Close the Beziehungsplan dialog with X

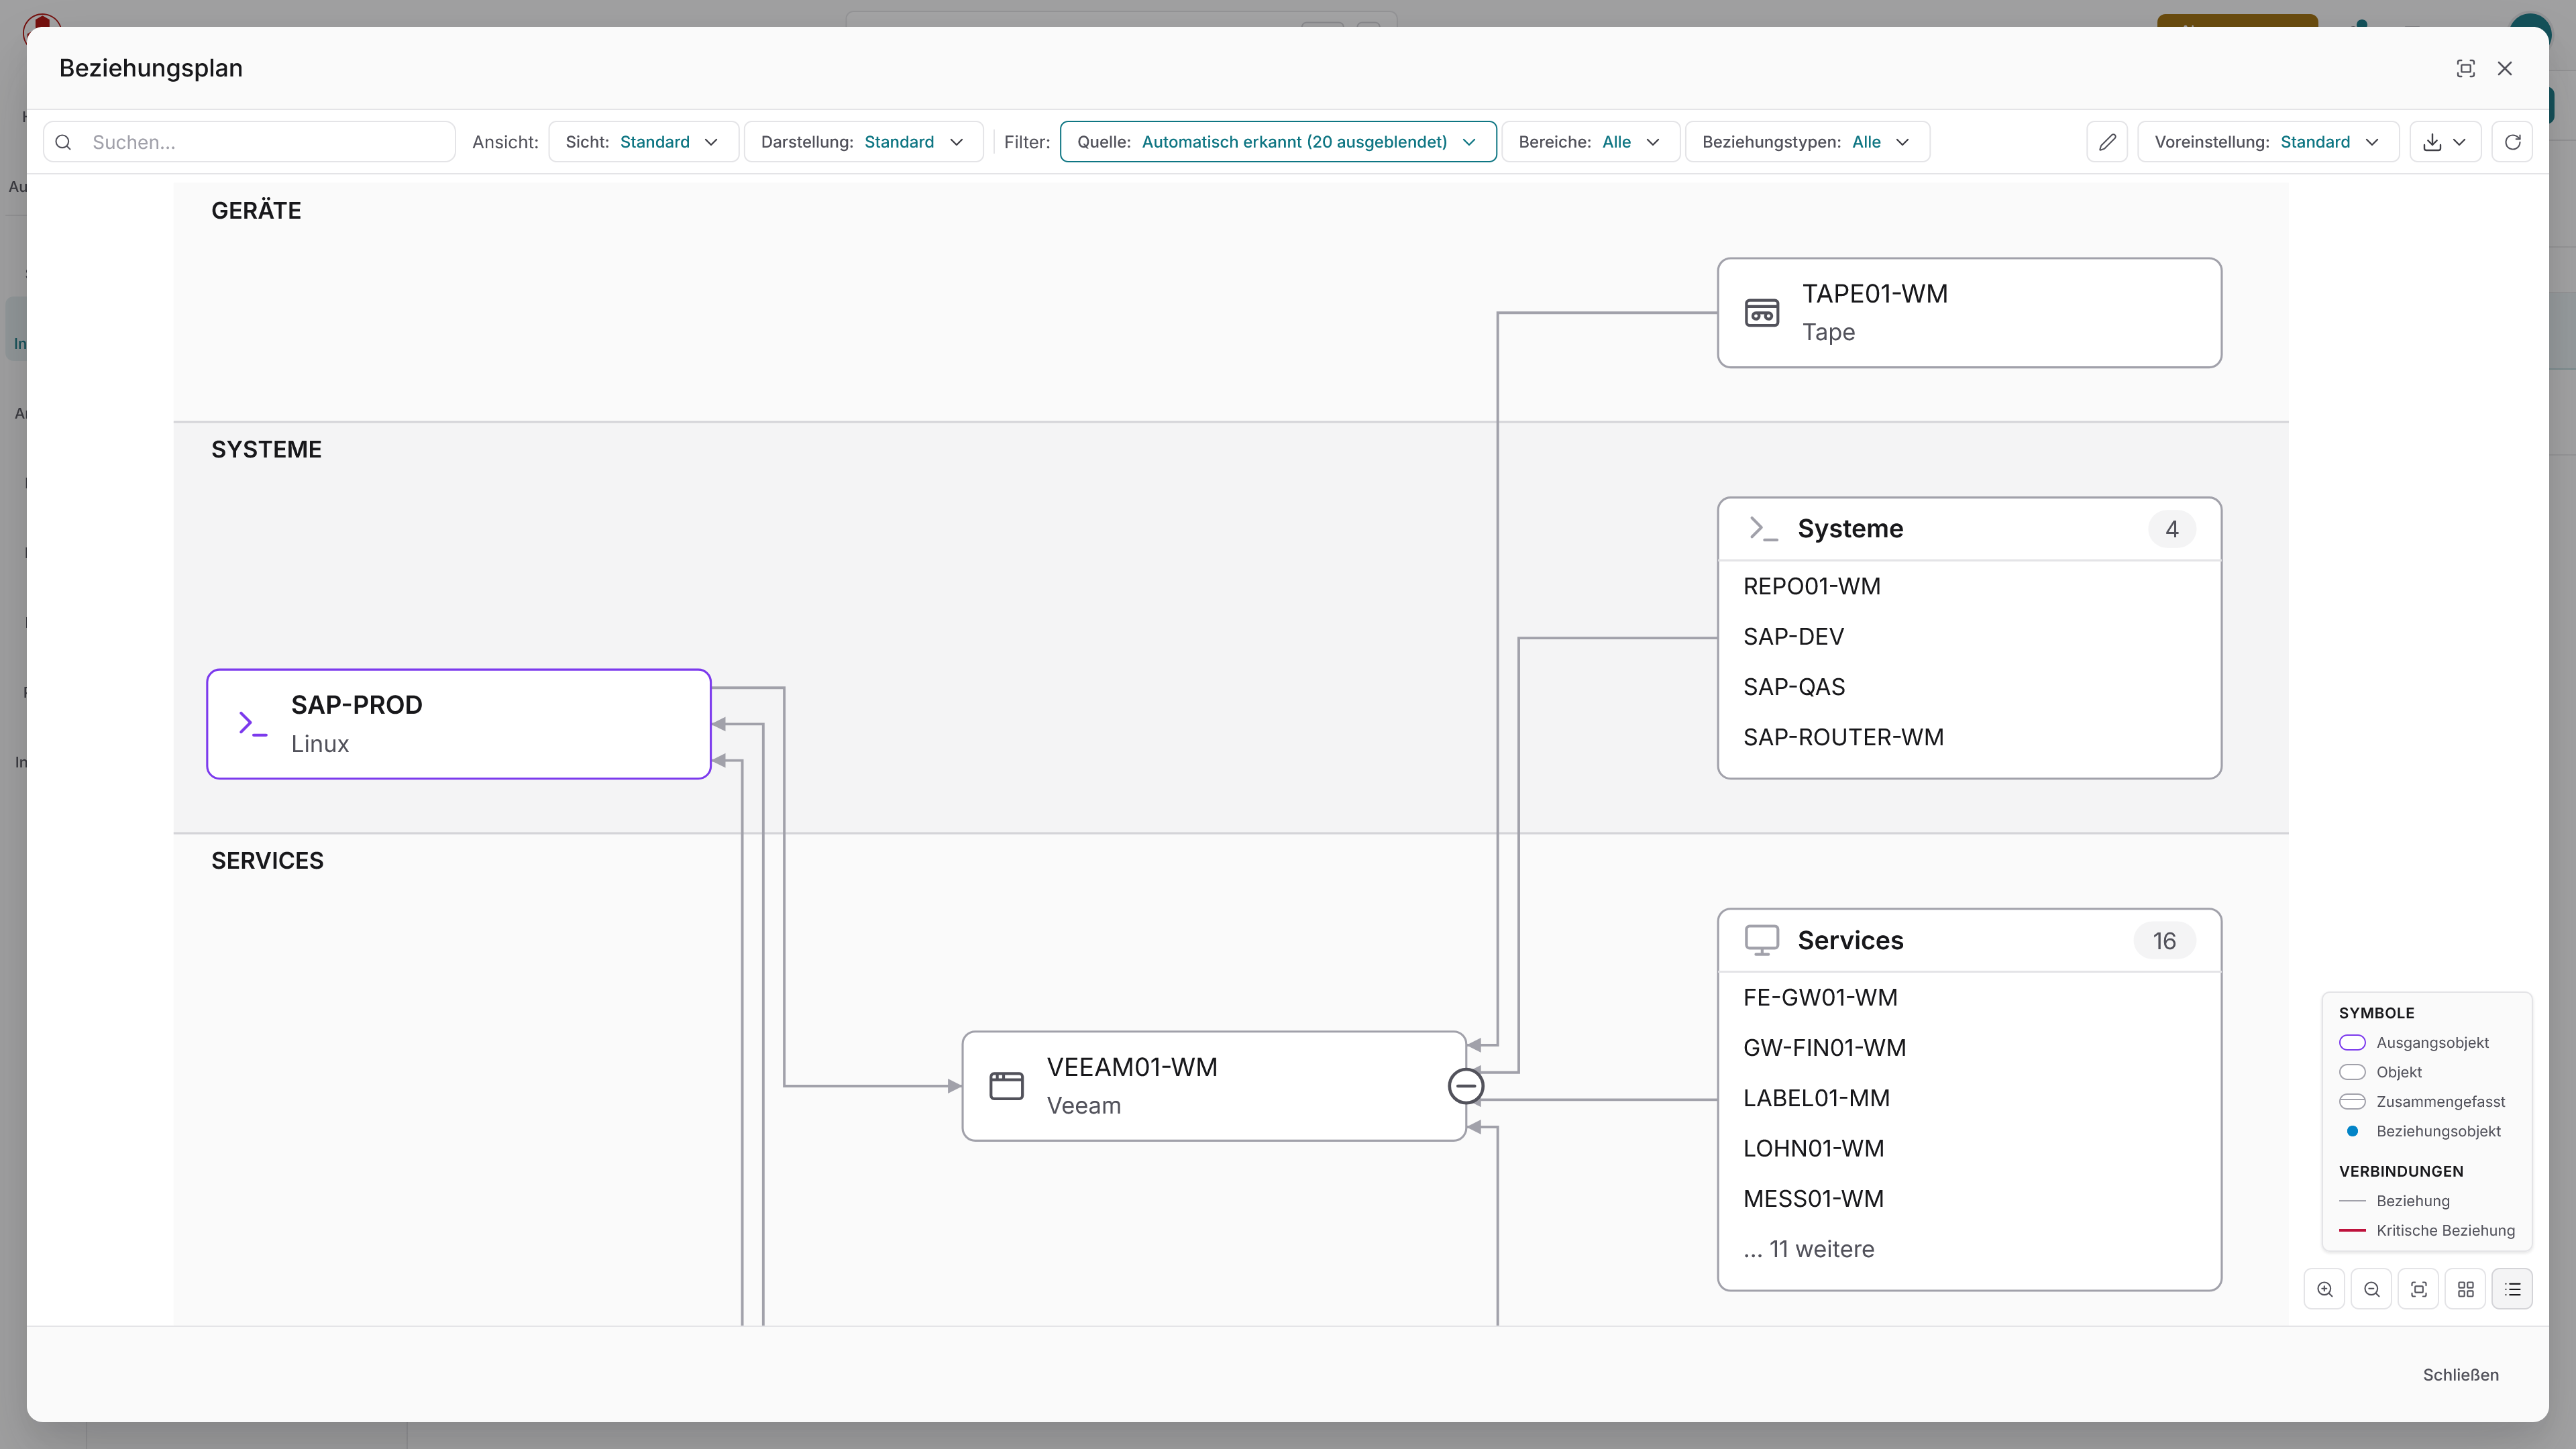(2505, 68)
